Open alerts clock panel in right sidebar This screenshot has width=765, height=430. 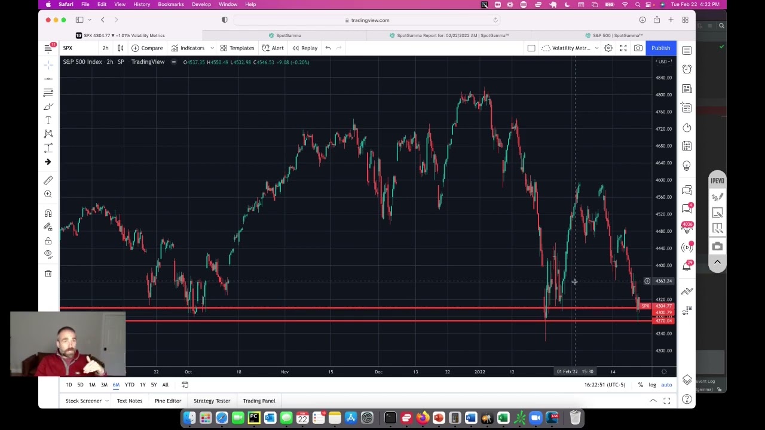point(687,69)
